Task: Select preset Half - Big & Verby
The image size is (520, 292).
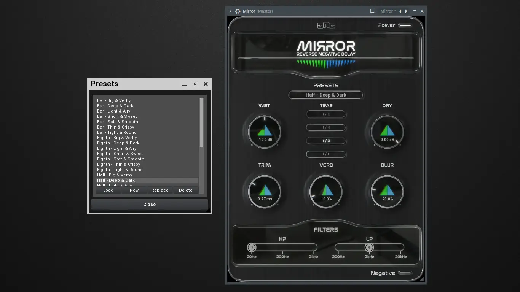Action: coord(147,175)
